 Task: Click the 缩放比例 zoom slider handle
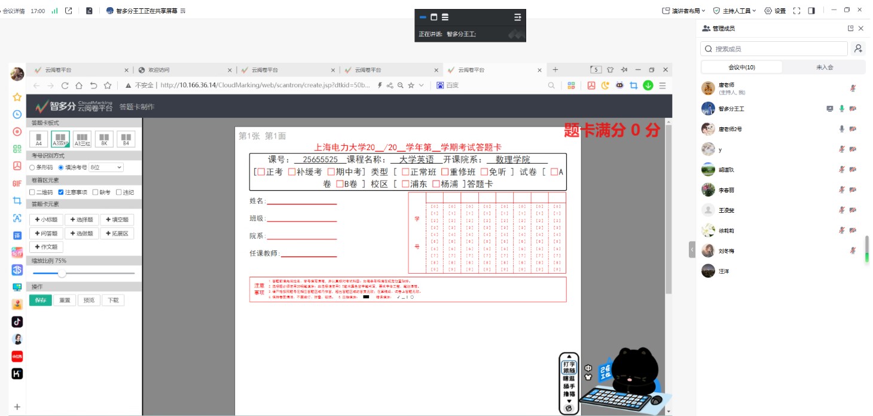(x=62, y=273)
